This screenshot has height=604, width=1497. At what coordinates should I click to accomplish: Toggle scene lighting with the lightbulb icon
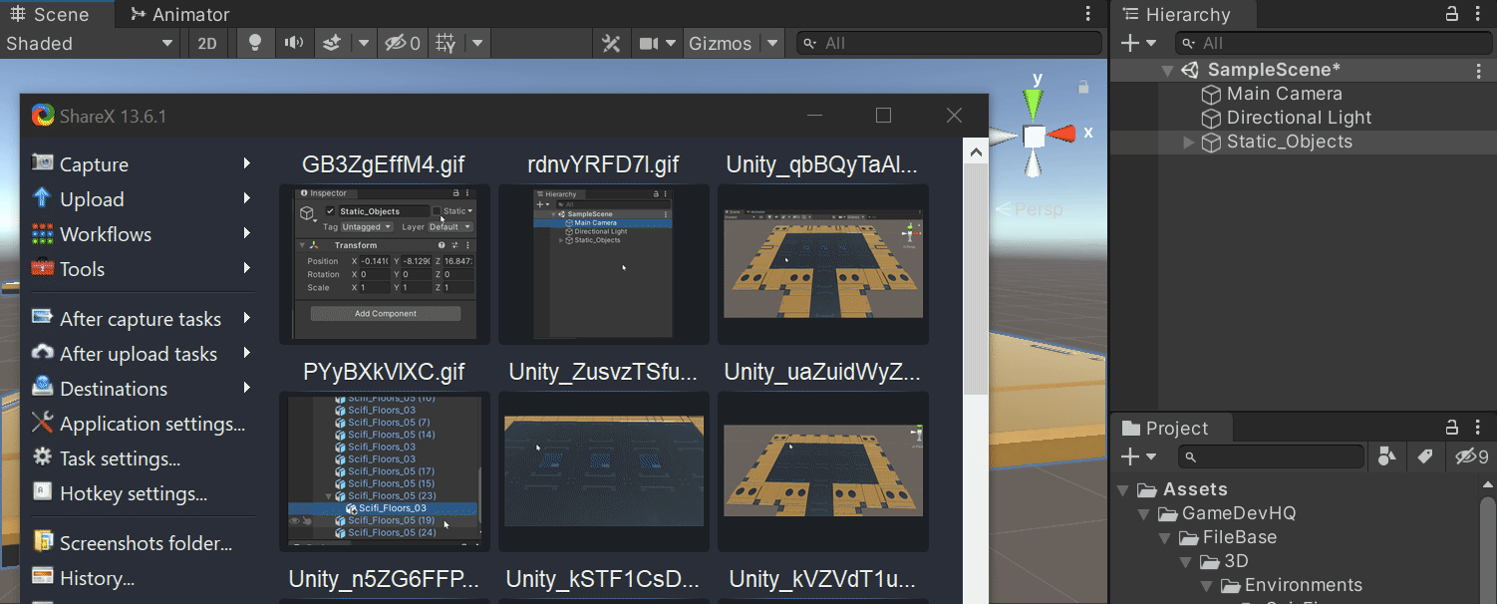point(255,43)
